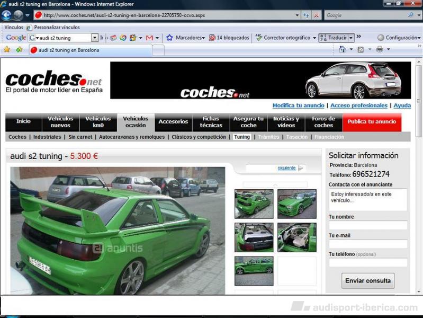This screenshot has width=423, height=318.
Task: Click the Home page icon
Action: point(342,49)
